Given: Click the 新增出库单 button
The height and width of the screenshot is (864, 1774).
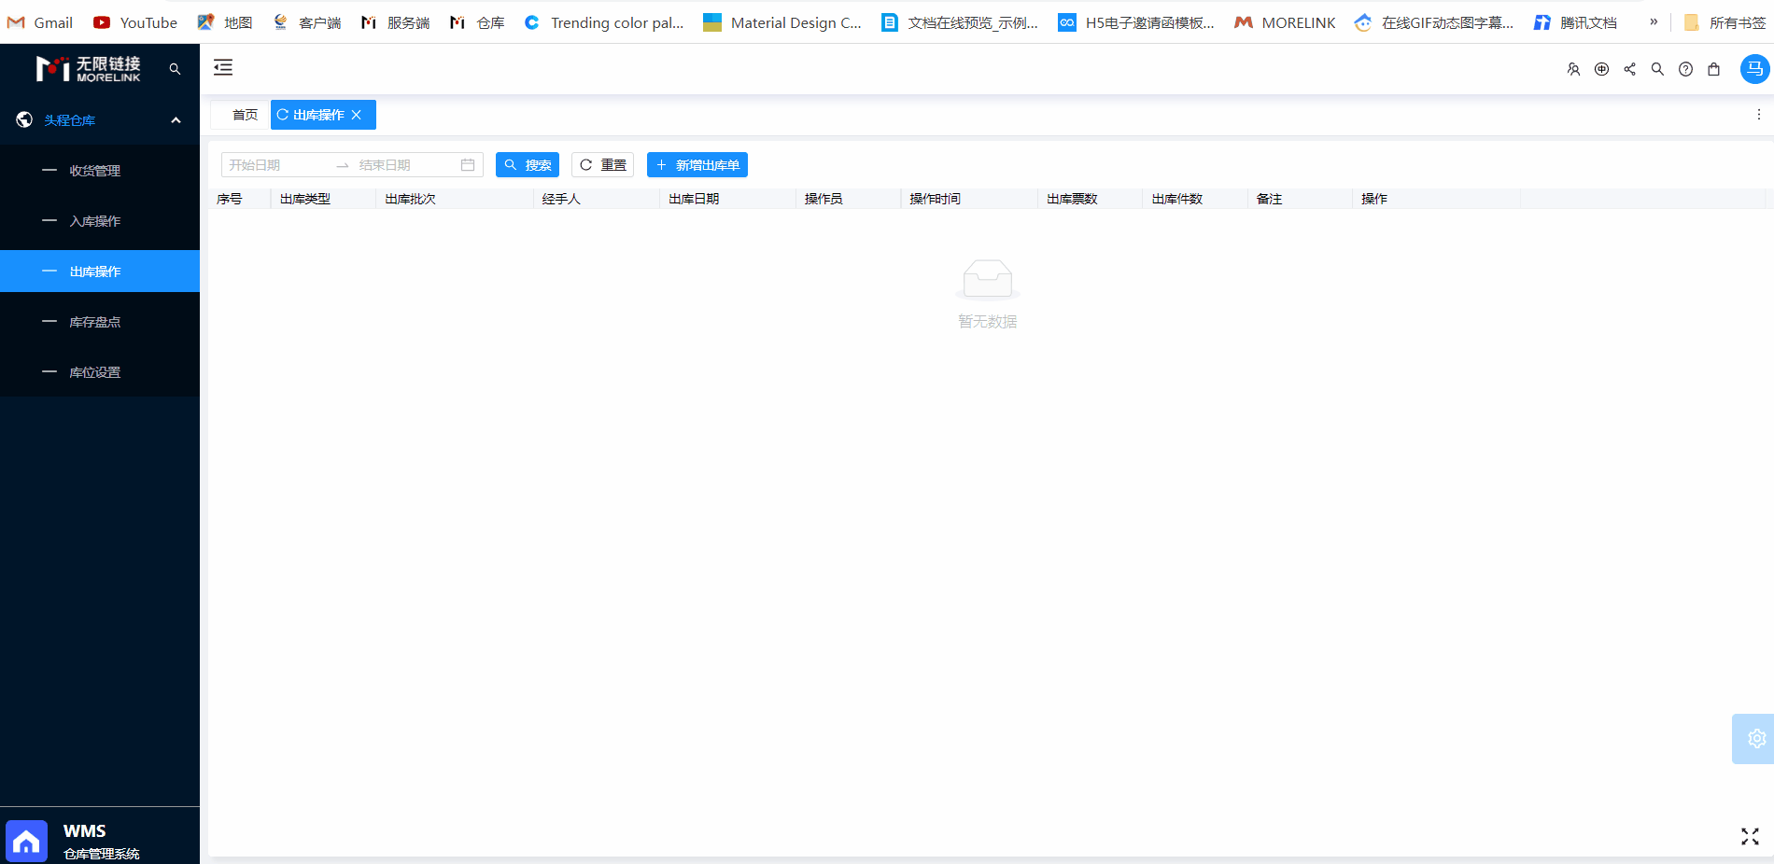Looking at the screenshot, I should tap(697, 165).
